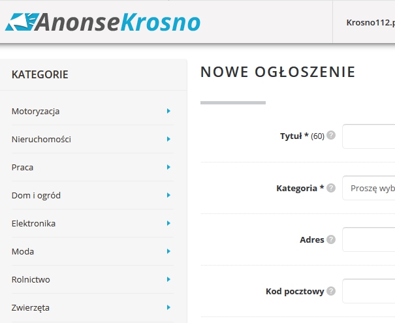The image size is (395, 323).
Task: Click help icon next to Tytuł
Action: pyautogui.click(x=331, y=136)
